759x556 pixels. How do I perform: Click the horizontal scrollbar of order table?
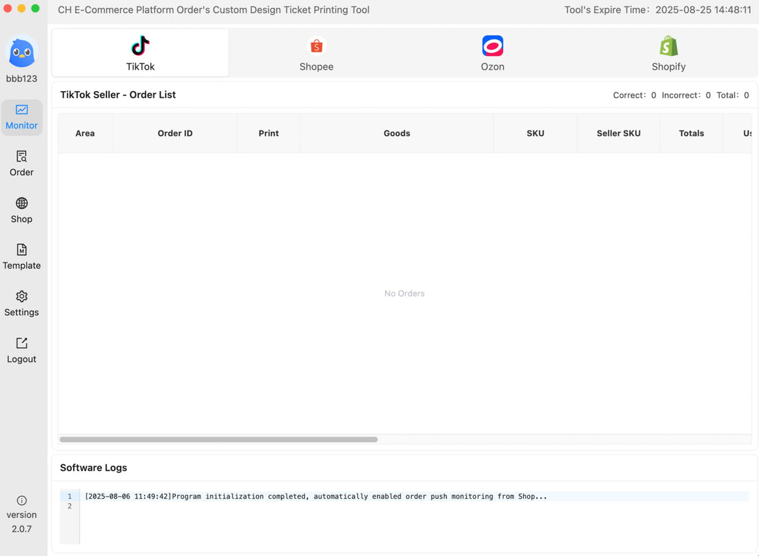coord(218,439)
